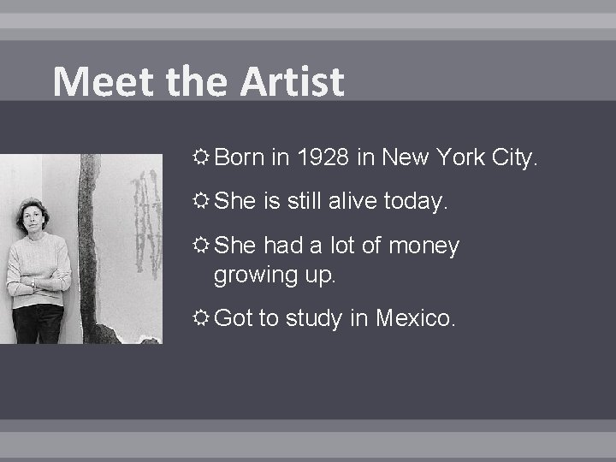Click the word "money" in the third bullet
This screenshot has height=462, width=616.
click(423, 246)
